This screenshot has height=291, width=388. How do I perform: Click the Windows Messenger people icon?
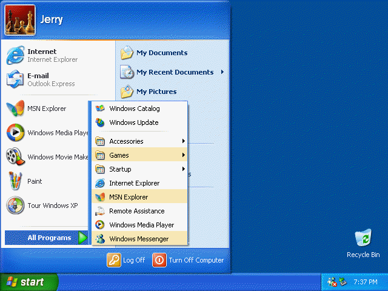click(x=100, y=239)
